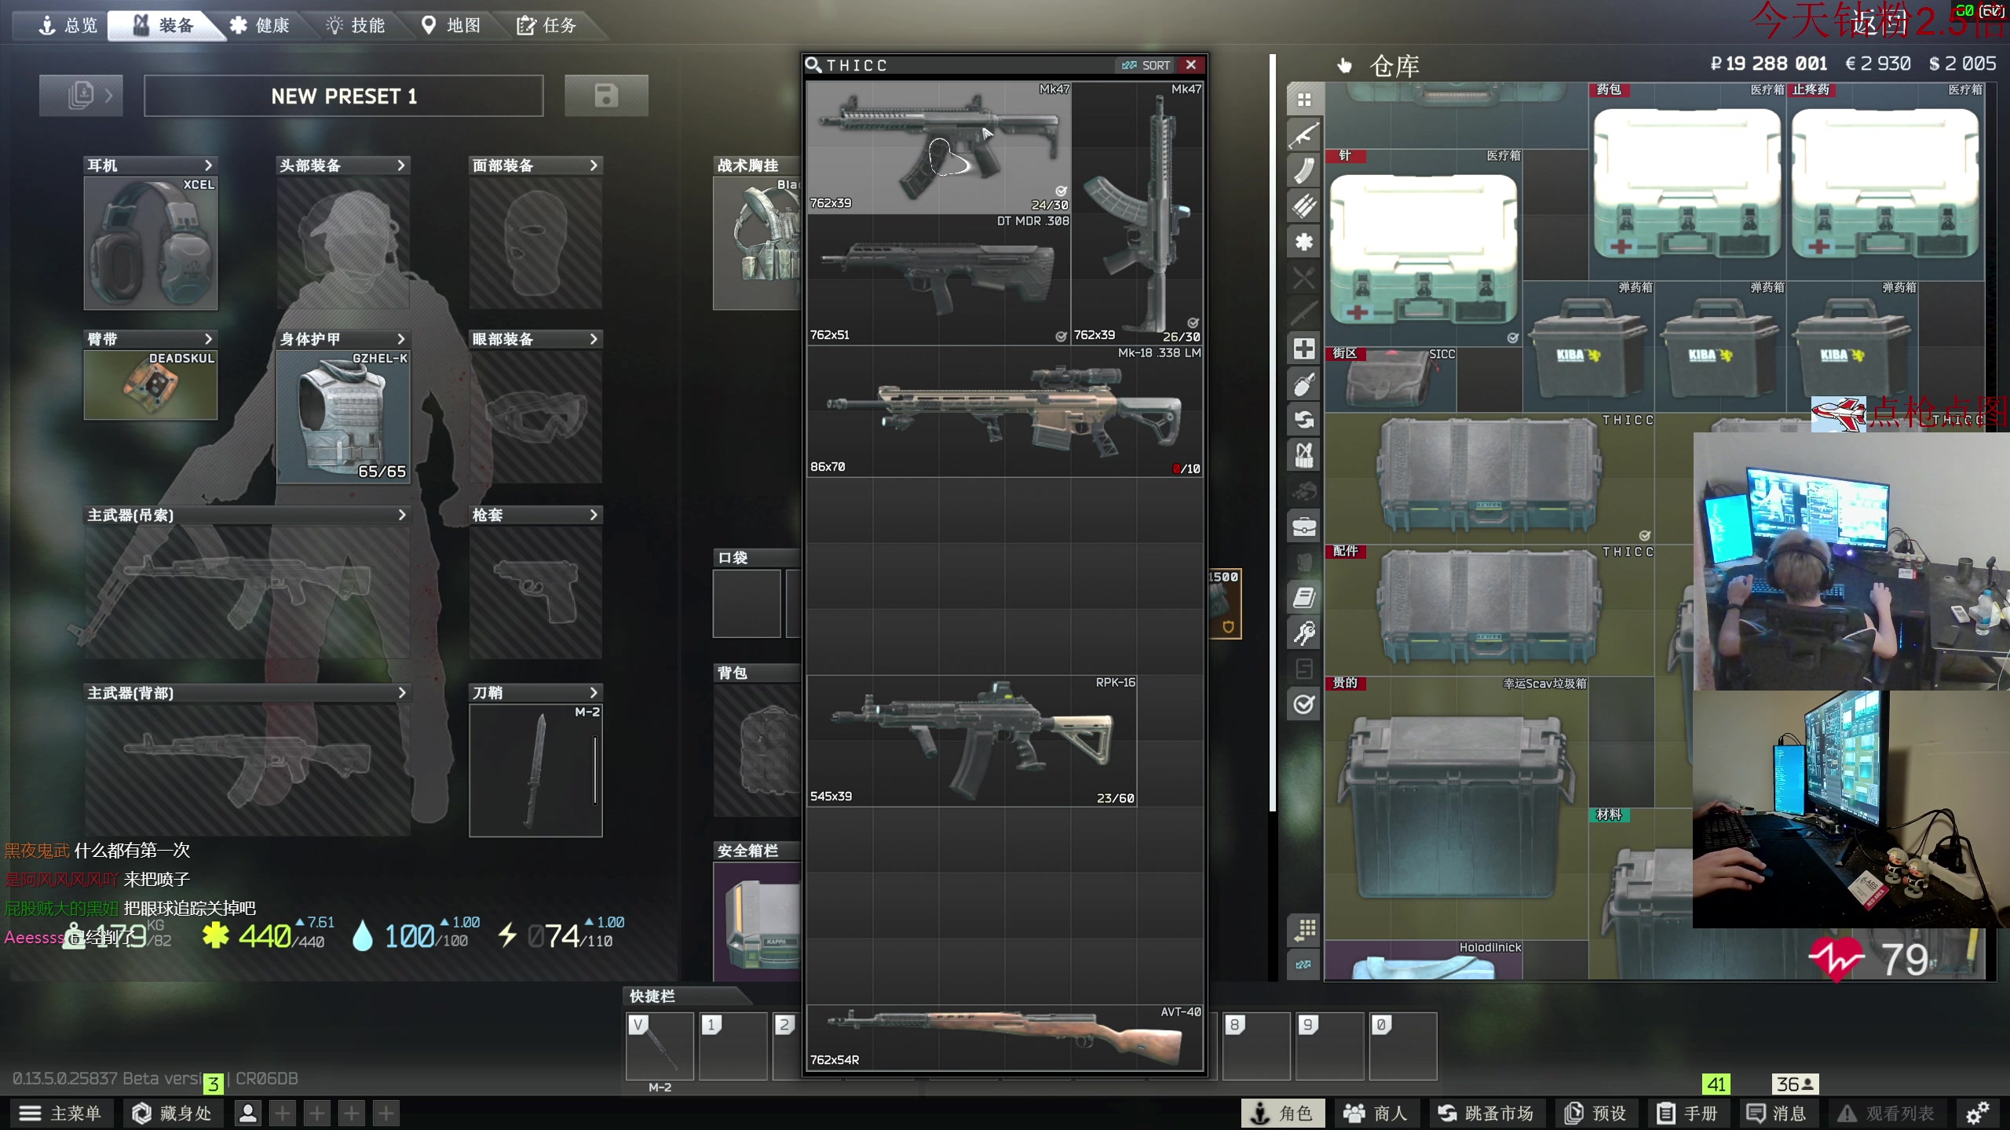Select the DEADSKUL armband item
This screenshot has height=1130, width=2010.
pyautogui.click(x=151, y=385)
